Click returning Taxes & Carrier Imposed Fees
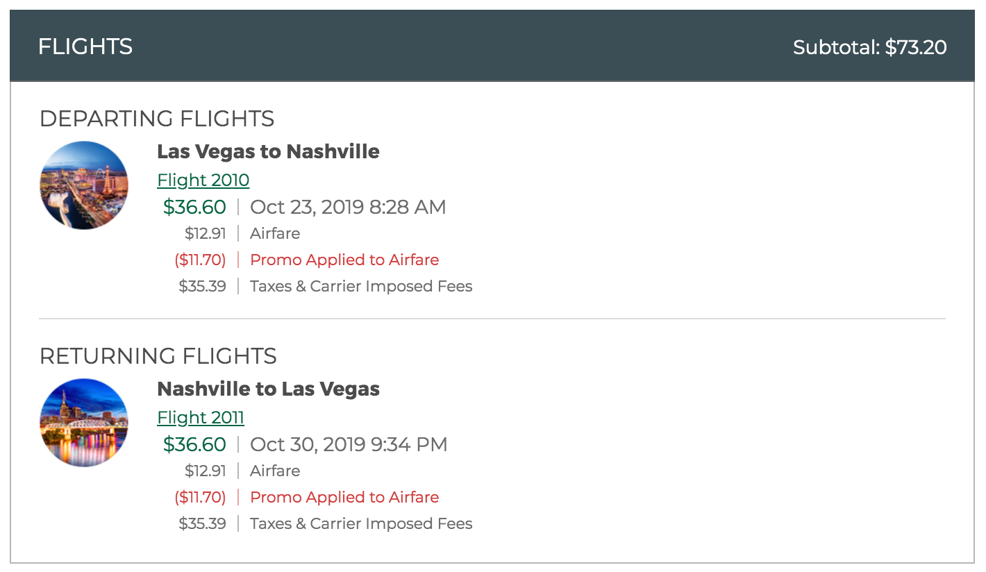The image size is (986, 572). tap(361, 523)
